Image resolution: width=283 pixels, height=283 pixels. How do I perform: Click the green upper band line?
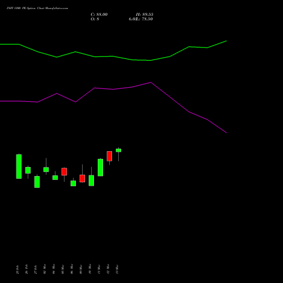113,56
